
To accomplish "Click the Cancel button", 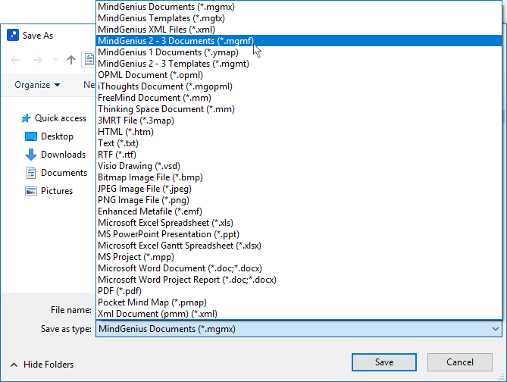I will point(459,362).
